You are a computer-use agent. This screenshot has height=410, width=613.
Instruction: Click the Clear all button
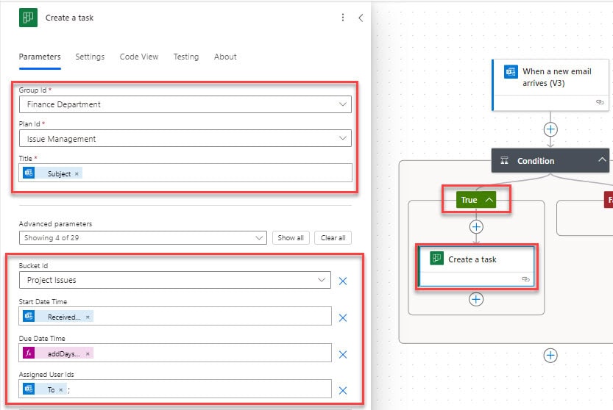(333, 237)
